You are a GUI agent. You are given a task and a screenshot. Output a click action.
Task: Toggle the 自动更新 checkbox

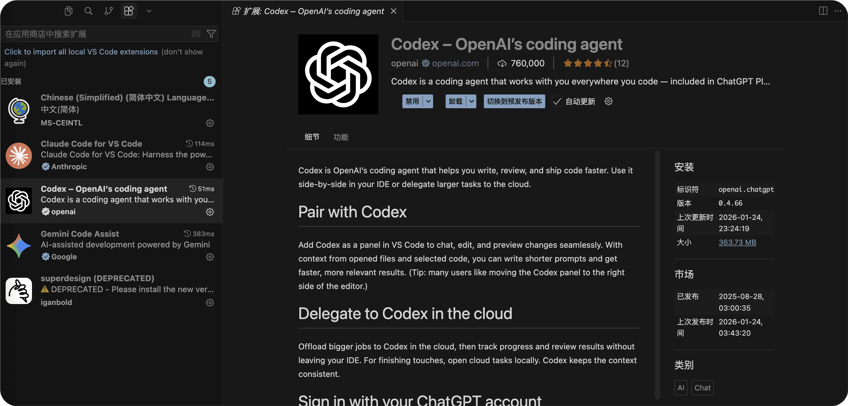557,101
